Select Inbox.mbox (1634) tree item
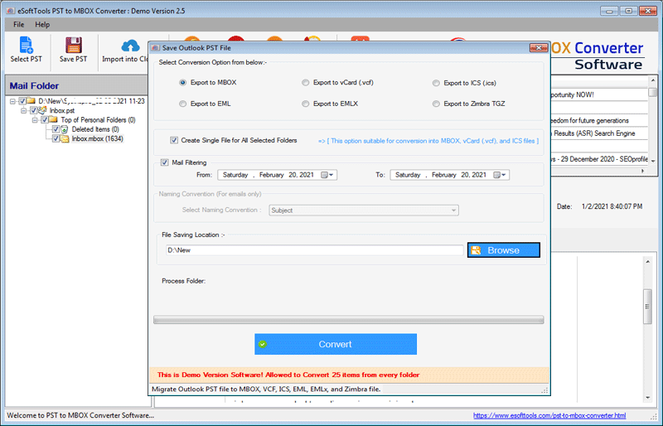 tap(97, 138)
